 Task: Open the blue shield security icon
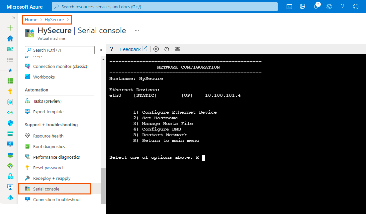point(10,123)
